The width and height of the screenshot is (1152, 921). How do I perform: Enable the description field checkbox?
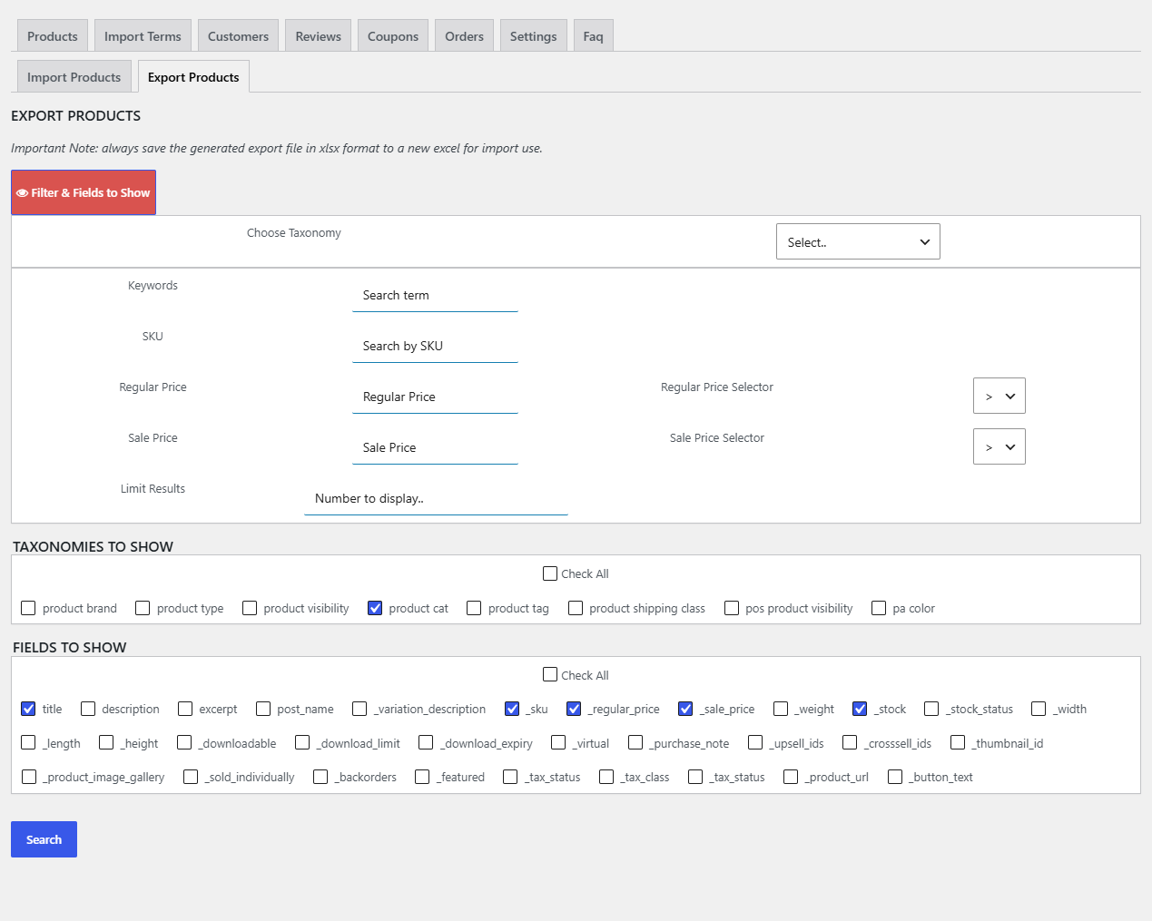point(88,709)
